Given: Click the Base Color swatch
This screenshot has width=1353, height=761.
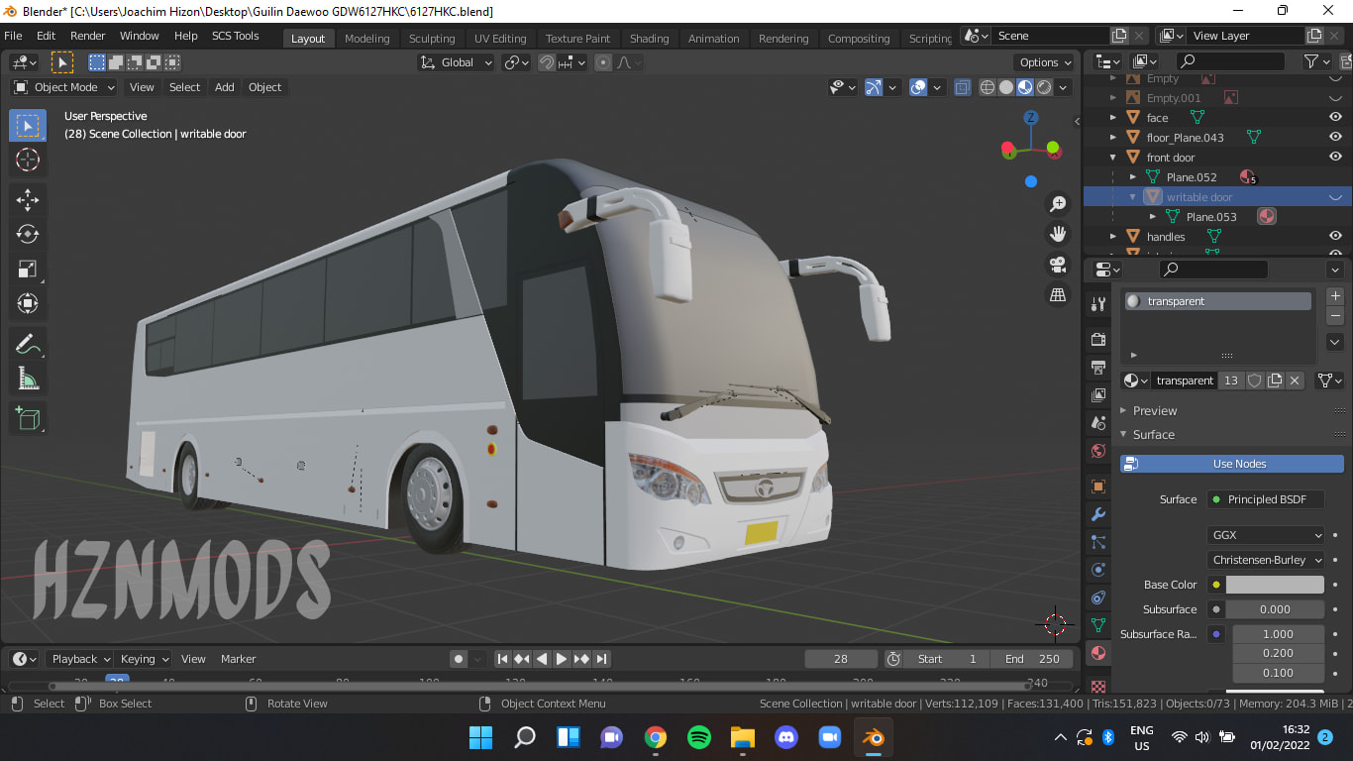Looking at the screenshot, I should [1275, 585].
